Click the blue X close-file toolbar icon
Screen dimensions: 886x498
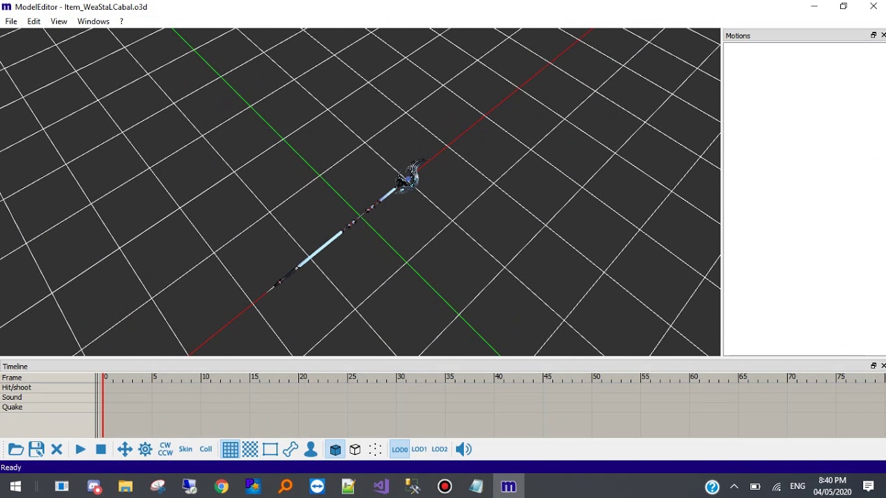click(x=57, y=450)
